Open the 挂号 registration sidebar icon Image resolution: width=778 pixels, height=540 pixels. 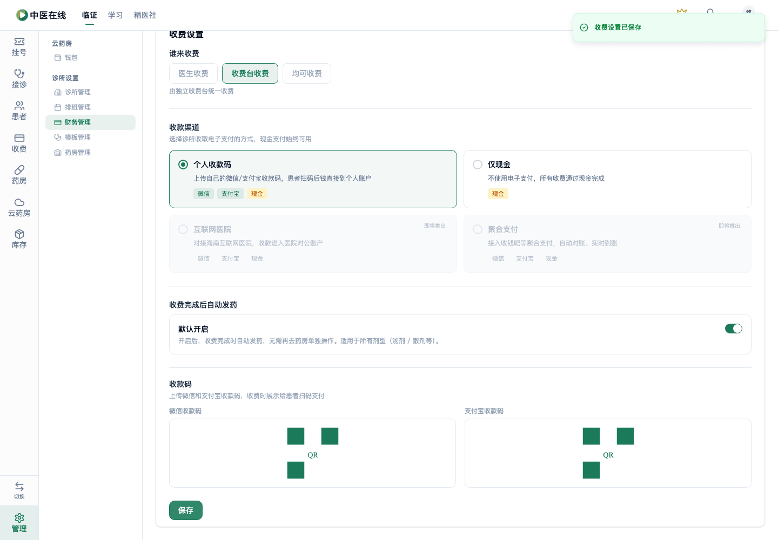click(x=19, y=42)
